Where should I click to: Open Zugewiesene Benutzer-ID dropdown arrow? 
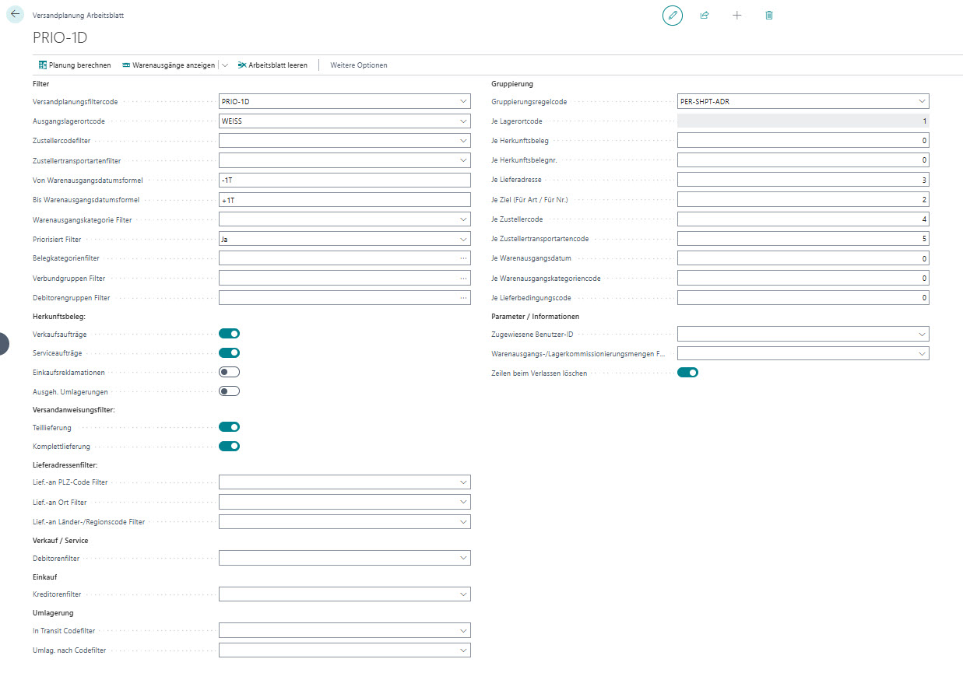point(923,334)
